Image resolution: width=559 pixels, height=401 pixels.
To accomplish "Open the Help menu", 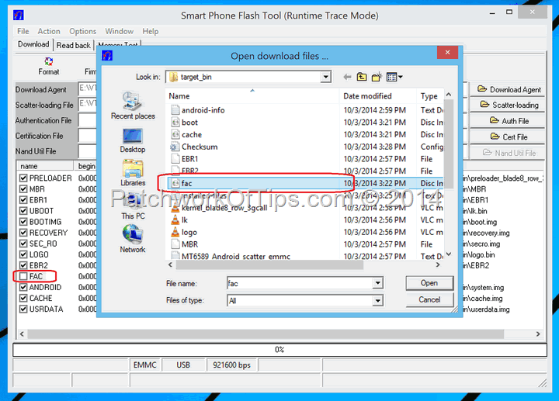I will [150, 31].
